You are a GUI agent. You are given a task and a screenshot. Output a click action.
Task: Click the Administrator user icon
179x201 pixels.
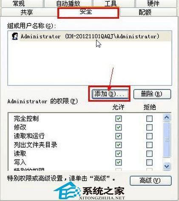click(15, 36)
